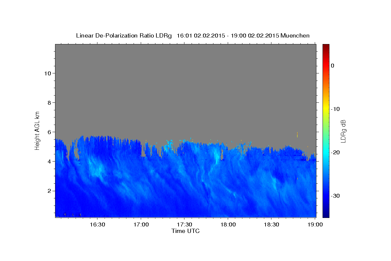The image size is (391, 261).
Task: Click the "LDRg dB" colorbar label
Action: coord(343,131)
